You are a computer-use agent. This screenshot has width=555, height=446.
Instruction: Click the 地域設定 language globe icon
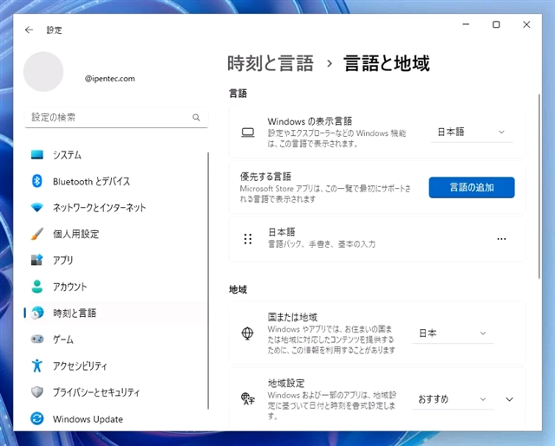[x=248, y=399]
